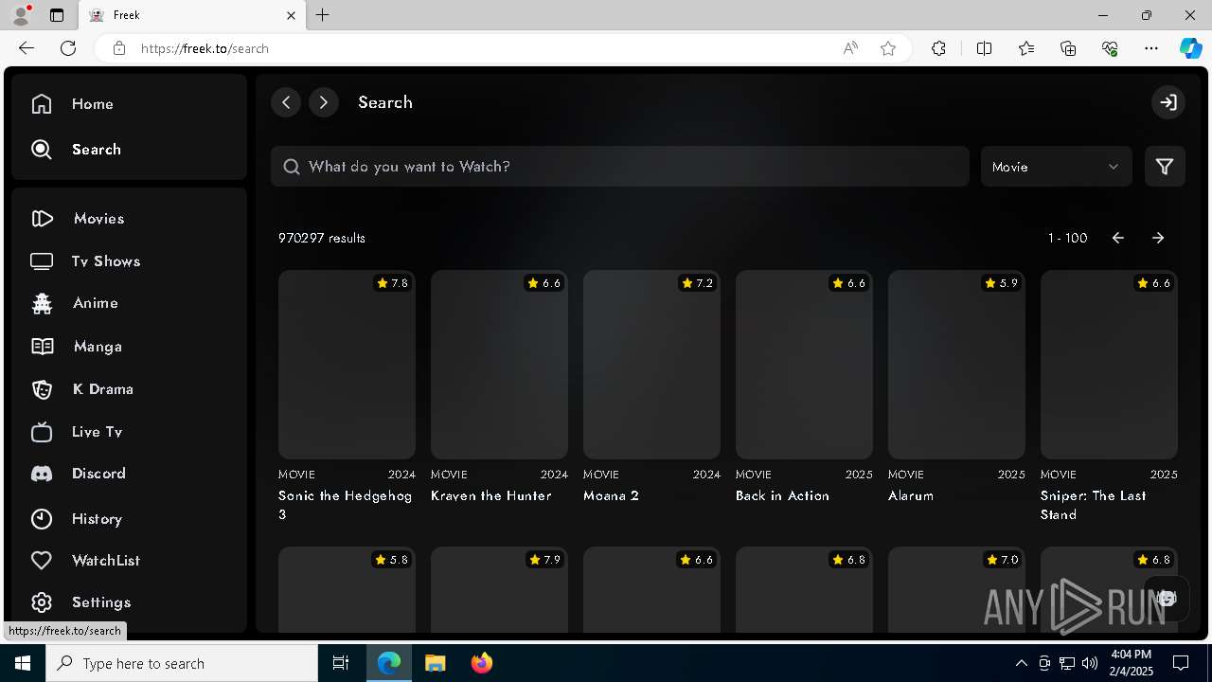
Task: Open the Anime section
Action: [74, 303]
